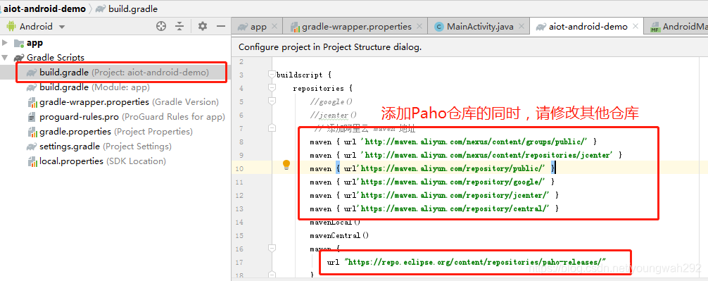The image size is (708, 281).
Task: Click the aliyun repository/google URL line
Action: [432, 182]
